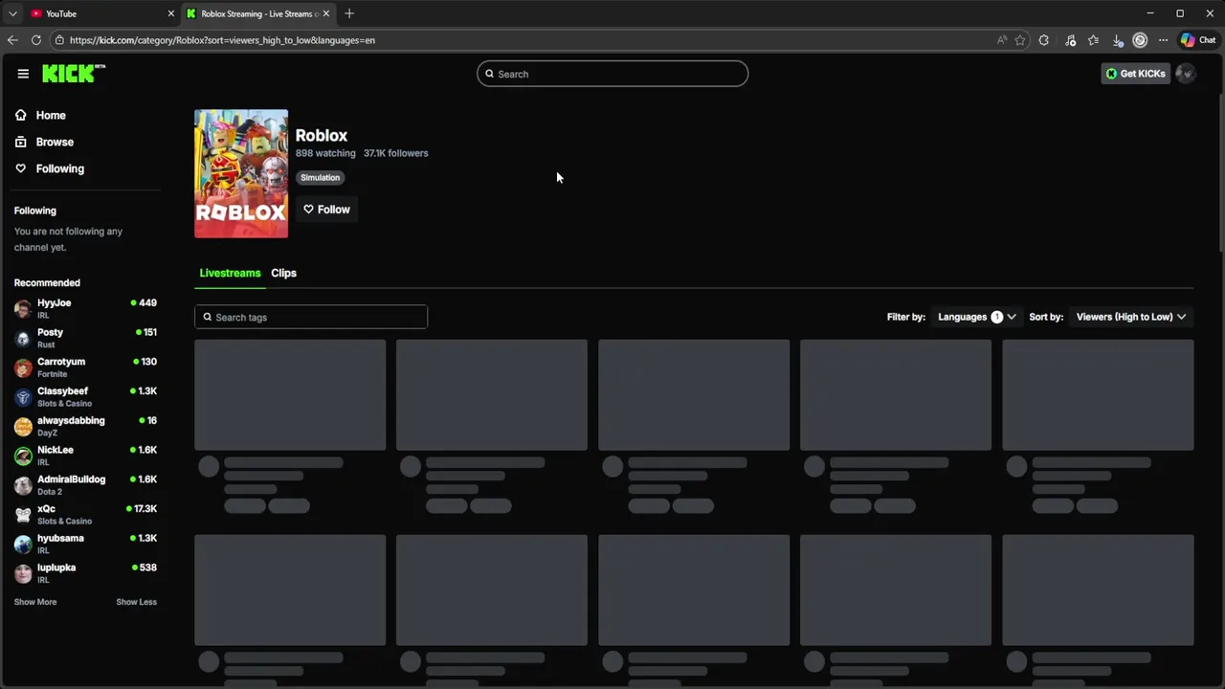Click the Get KICKs button
Screen dimensions: 1225x689
pyautogui.click(x=1136, y=74)
